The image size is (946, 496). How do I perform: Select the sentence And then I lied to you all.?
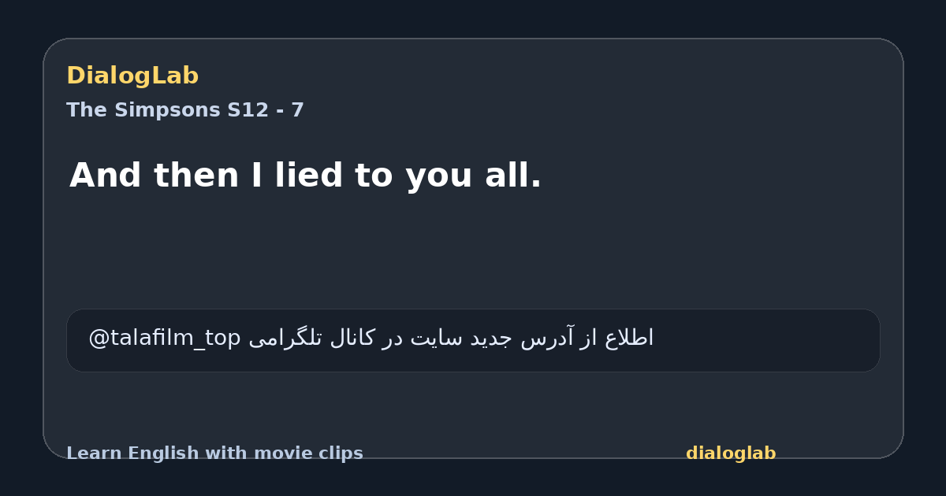click(306, 176)
